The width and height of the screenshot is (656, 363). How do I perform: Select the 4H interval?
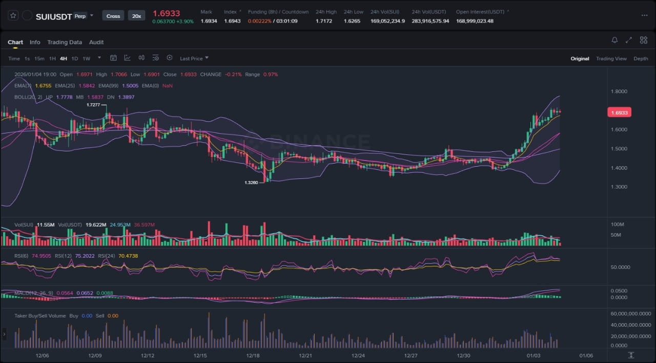click(64, 58)
